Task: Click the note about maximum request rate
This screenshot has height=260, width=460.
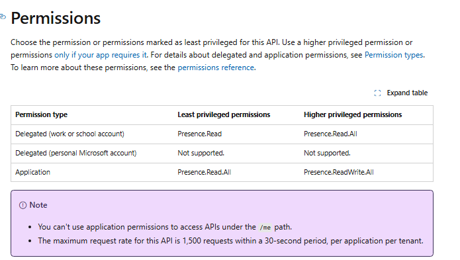Action: (230, 241)
